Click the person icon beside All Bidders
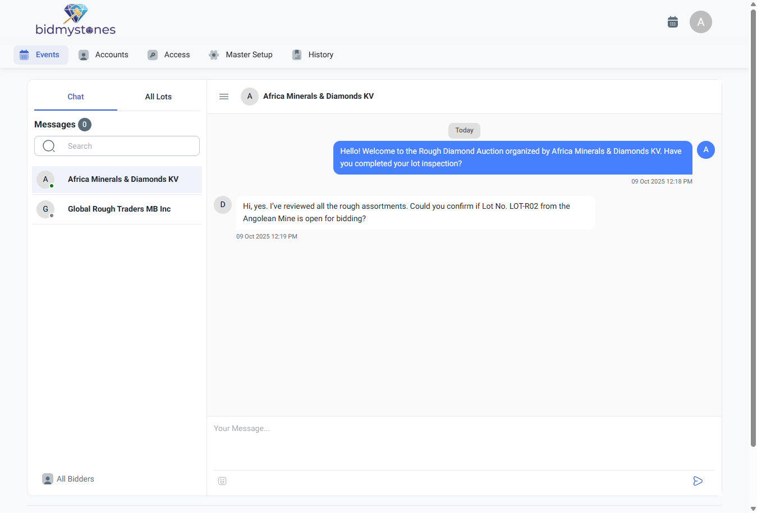The width and height of the screenshot is (757, 513). tap(47, 479)
